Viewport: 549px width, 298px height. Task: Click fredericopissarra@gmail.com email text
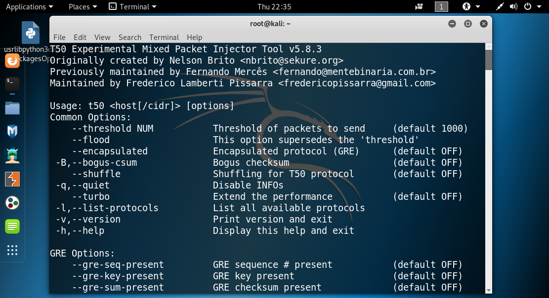click(x=357, y=83)
